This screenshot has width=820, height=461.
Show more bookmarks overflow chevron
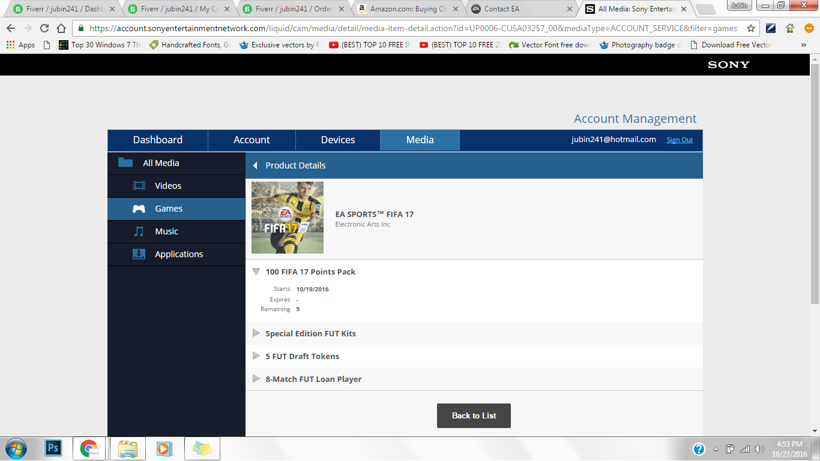804,45
